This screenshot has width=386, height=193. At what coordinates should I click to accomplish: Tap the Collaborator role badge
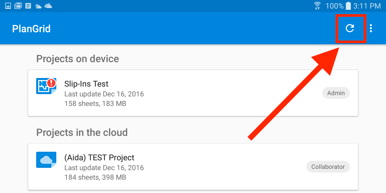[328, 167]
